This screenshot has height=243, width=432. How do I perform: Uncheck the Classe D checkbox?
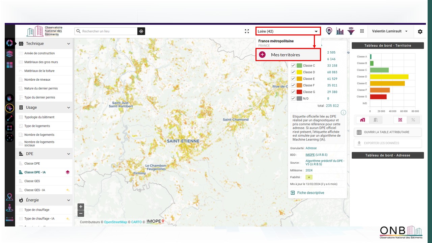293,72
